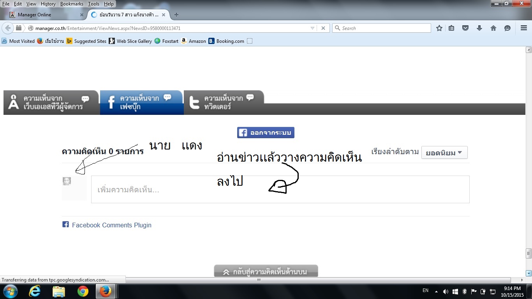Click the Firefox taskbar button
Viewport: 532px width, 299px height.
[106, 291]
